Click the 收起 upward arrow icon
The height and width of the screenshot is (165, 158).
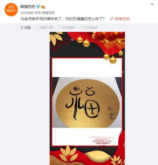pos(22,27)
